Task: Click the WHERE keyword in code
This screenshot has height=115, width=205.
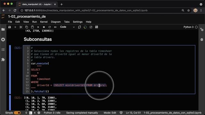Action: pos(35,82)
